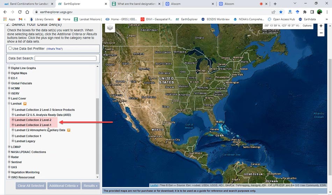The height and width of the screenshot is (195, 332).
Task: Click the address bar URL earthexplorer.usgs.gov
Action: tap(56, 12)
